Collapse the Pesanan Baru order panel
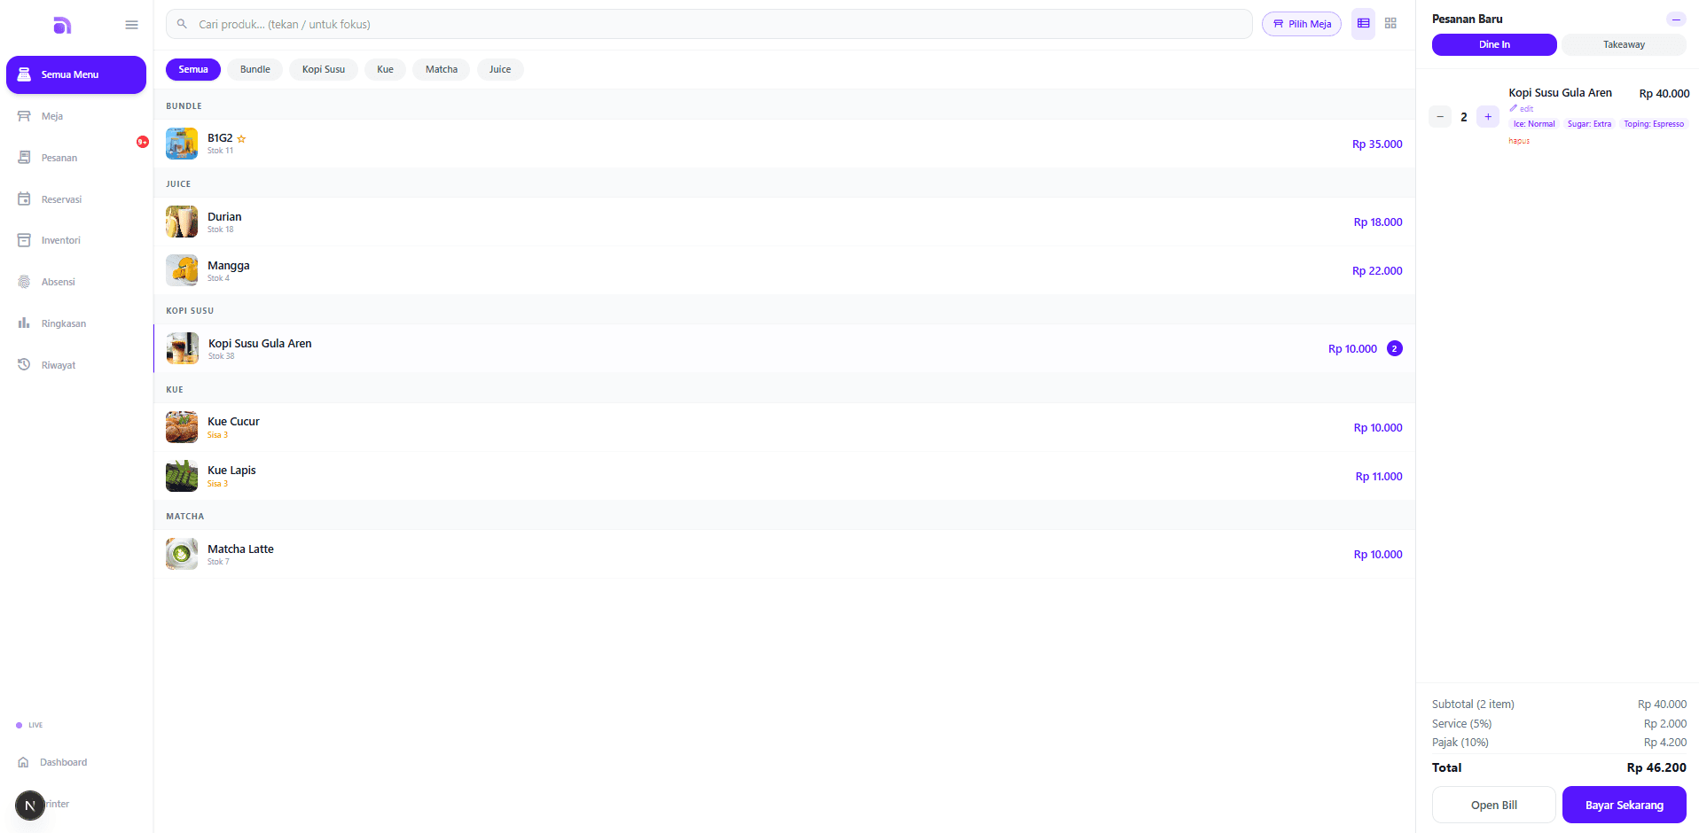The height and width of the screenshot is (833, 1699). tap(1676, 19)
